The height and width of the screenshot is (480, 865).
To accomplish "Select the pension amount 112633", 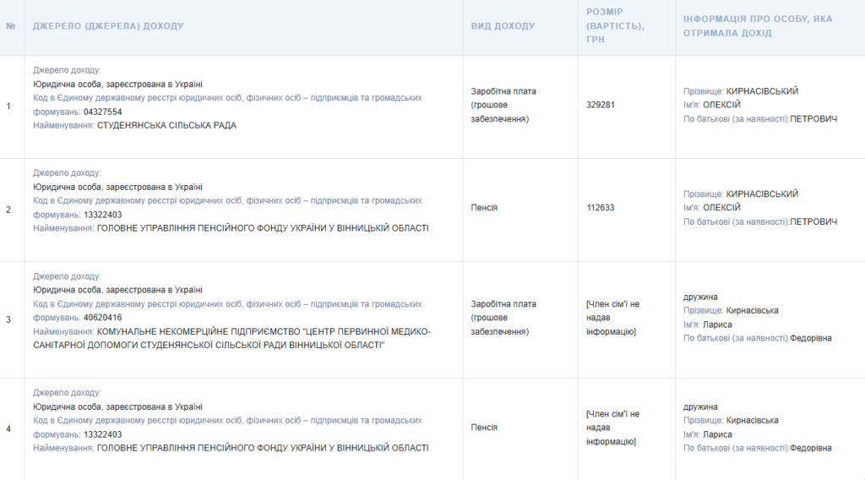I will 601,208.
